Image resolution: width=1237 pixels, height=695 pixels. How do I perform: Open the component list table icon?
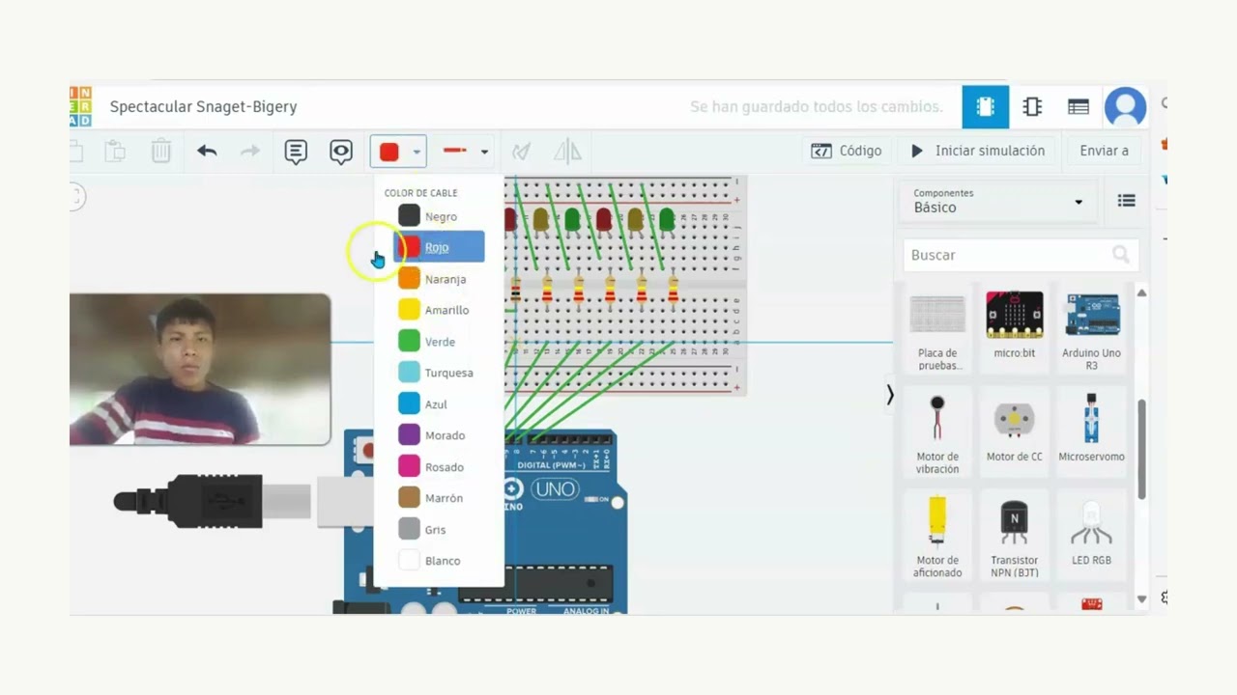[x=1079, y=107]
